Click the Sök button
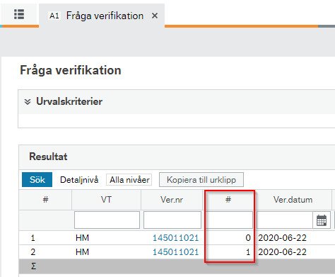 pos(37,180)
